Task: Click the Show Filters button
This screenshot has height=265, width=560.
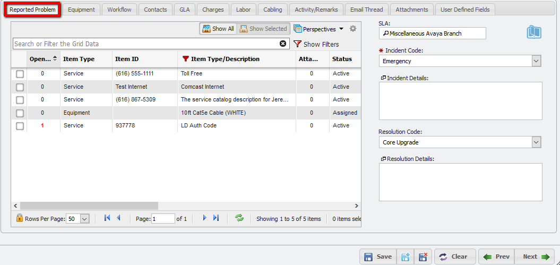Action: coord(316,44)
